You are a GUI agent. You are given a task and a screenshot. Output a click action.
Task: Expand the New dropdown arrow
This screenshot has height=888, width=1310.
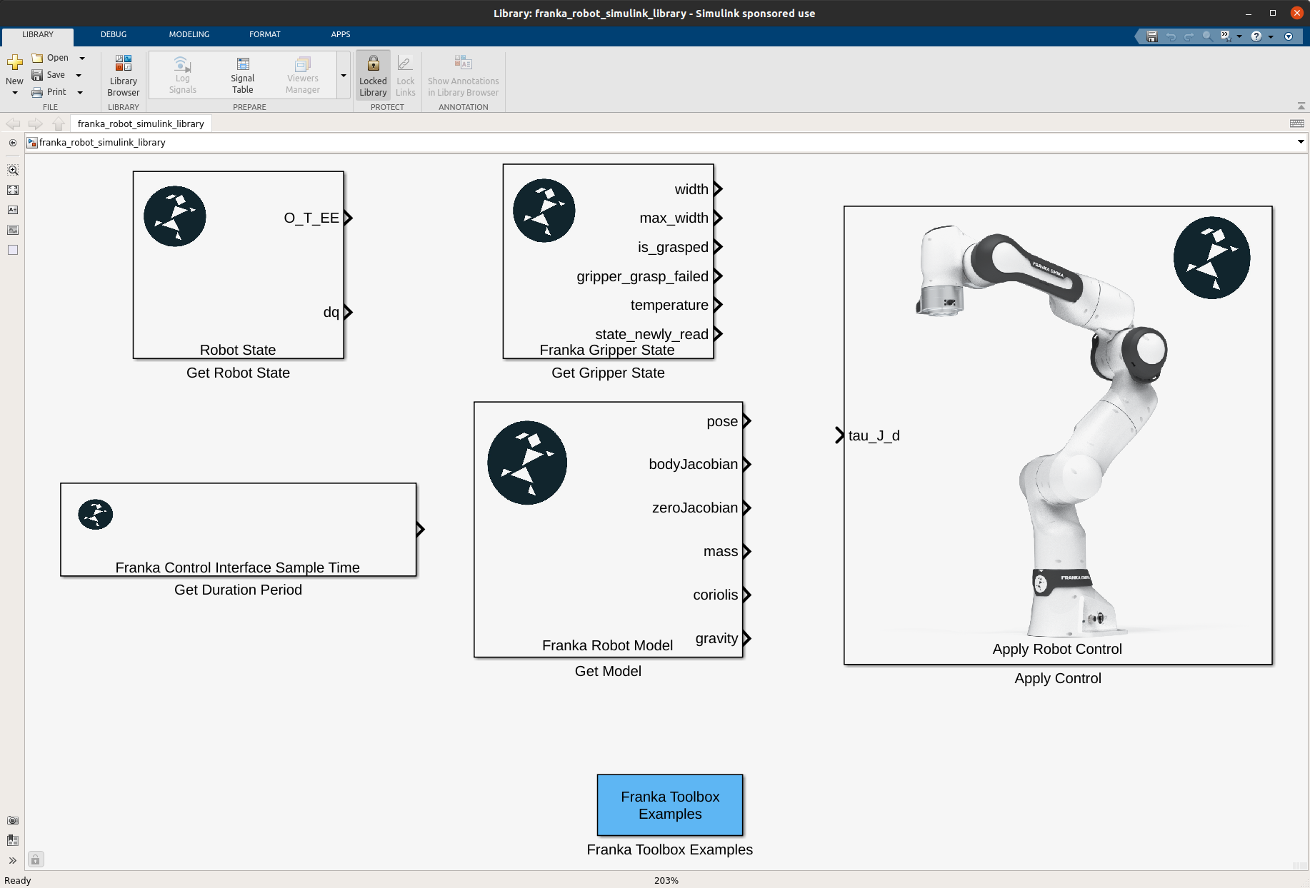click(x=14, y=93)
